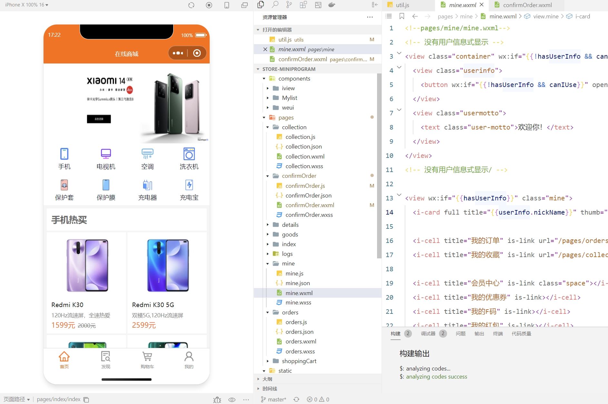608x404 pixels.
Task: Tap the Redmi K30 5G product image
Action: pos(168,265)
